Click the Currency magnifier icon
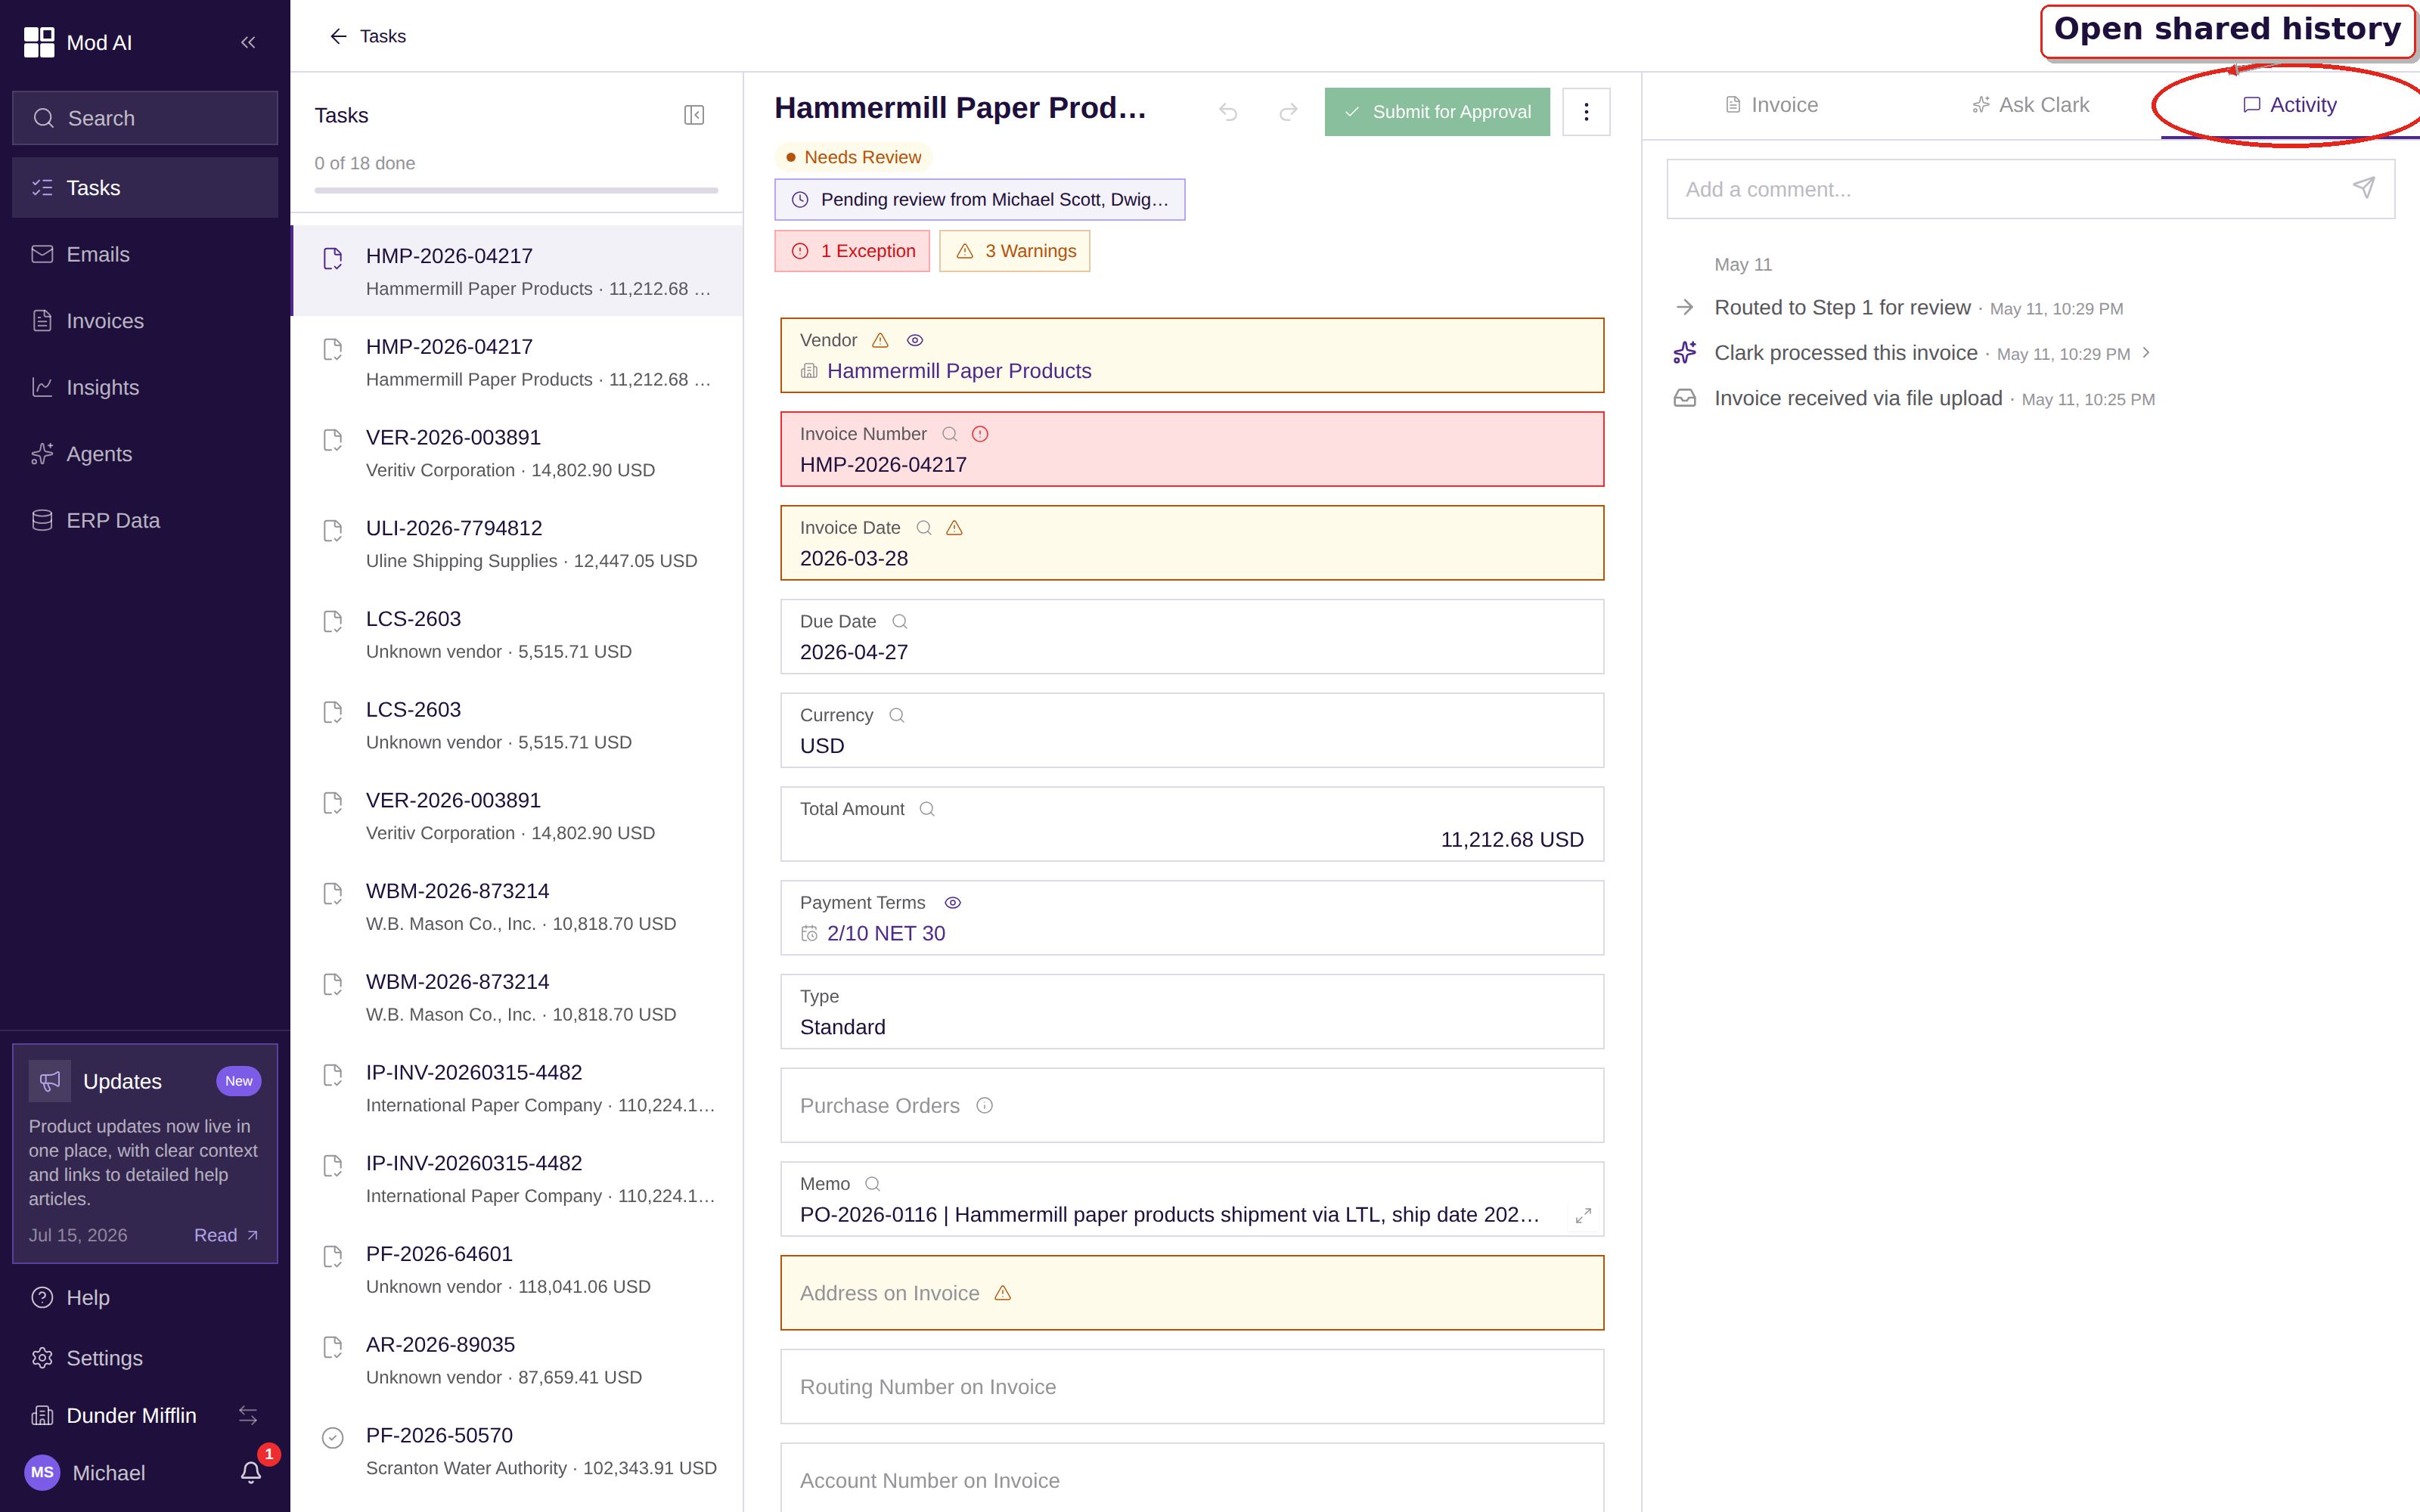 point(896,715)
